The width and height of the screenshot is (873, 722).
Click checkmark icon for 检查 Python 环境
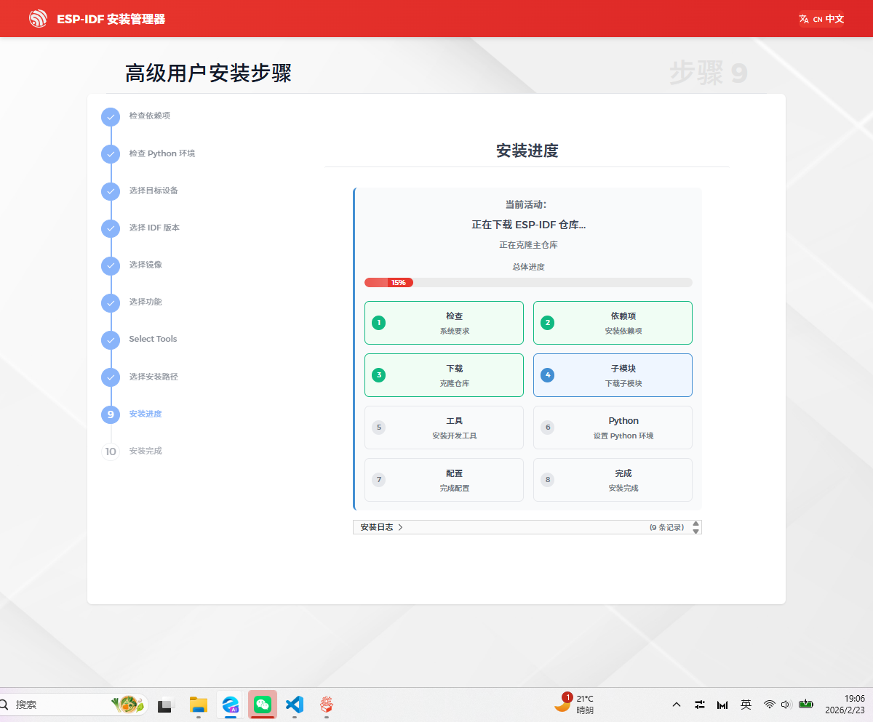[111, 154]
